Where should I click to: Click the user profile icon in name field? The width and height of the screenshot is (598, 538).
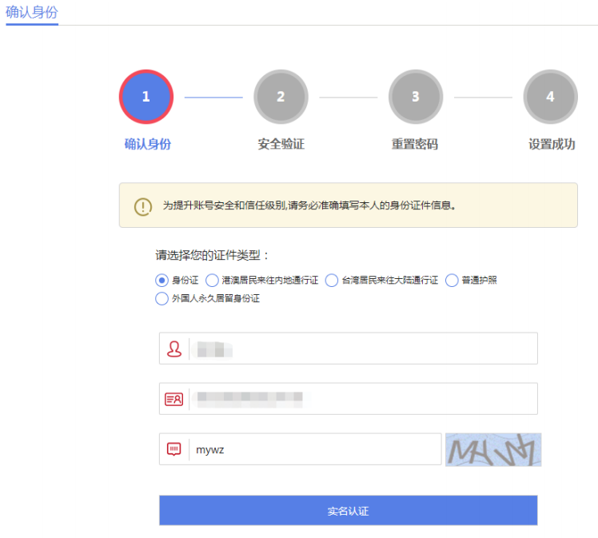(173, 349)
